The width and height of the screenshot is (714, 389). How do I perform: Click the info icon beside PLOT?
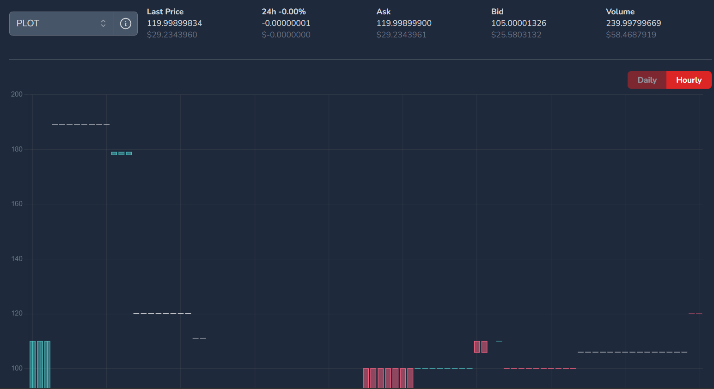tap(126, 24)
